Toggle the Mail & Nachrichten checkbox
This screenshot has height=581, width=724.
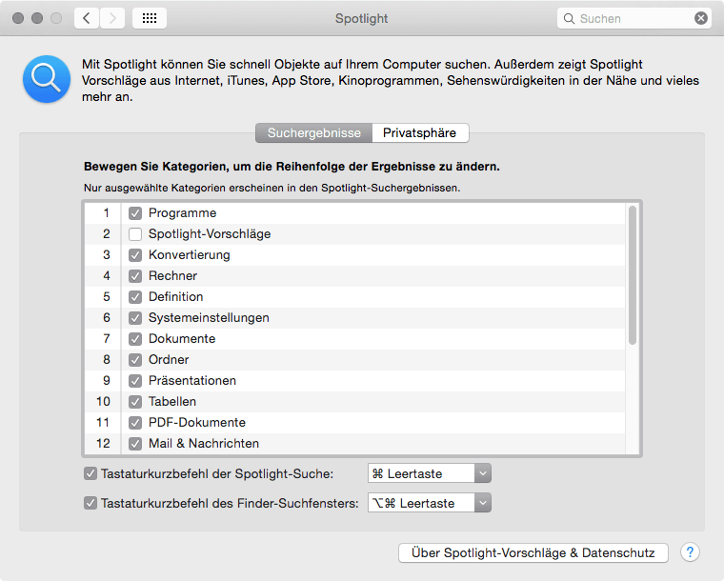click(x=135, y=444)
